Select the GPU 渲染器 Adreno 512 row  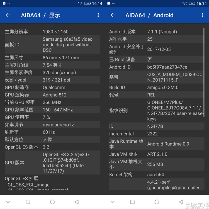click(52, 95)
